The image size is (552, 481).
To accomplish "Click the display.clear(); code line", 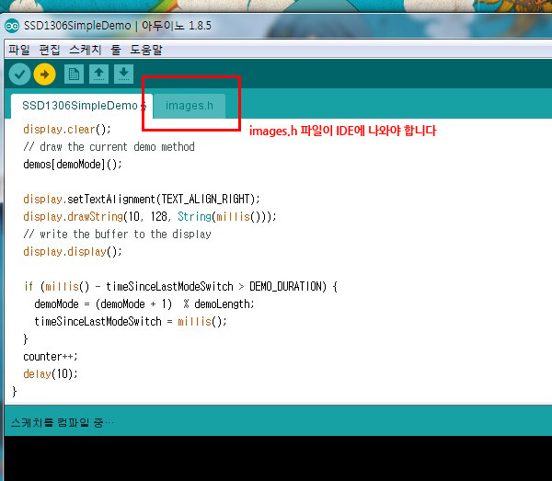I will pos(67,130).
